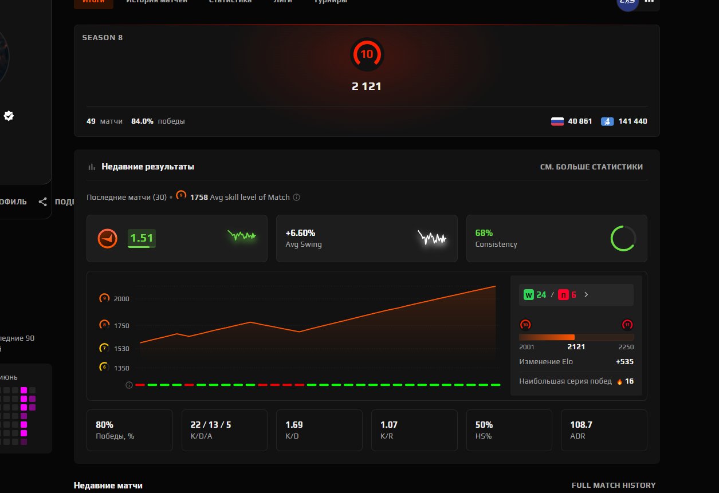Click the white Avg Swing sparkline
Screen dimensions: 719x493
pyautogui.click(x=432, y=238)
